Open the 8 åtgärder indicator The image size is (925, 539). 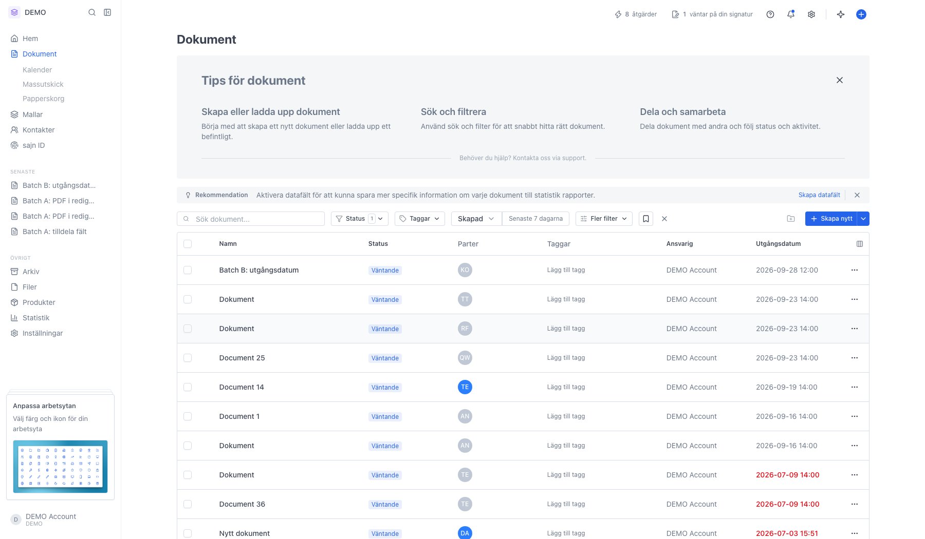tap(636, 14)
